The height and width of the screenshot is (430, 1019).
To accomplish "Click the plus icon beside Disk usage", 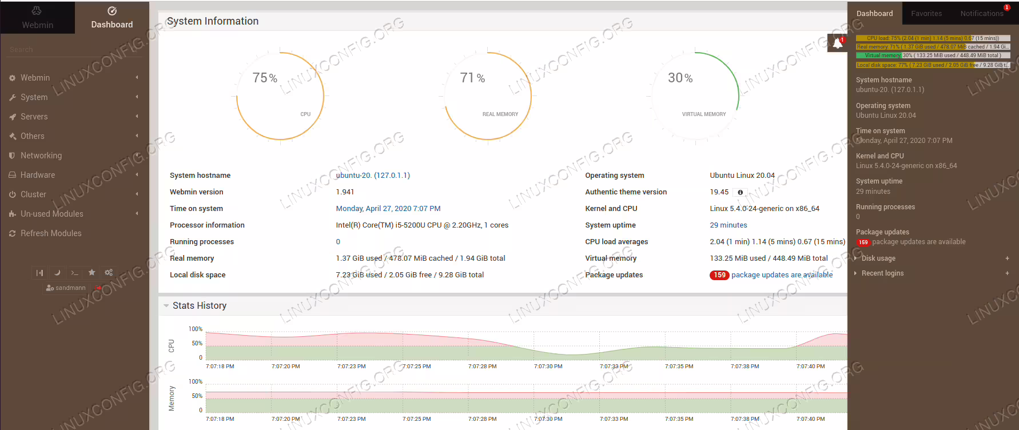I will click(1008, 258).
